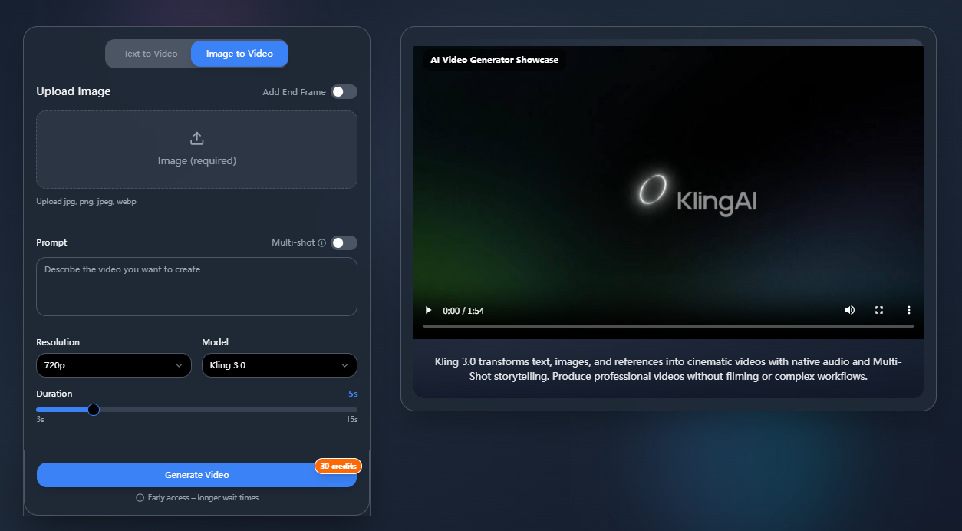Focus the prompt description text field

196,286
